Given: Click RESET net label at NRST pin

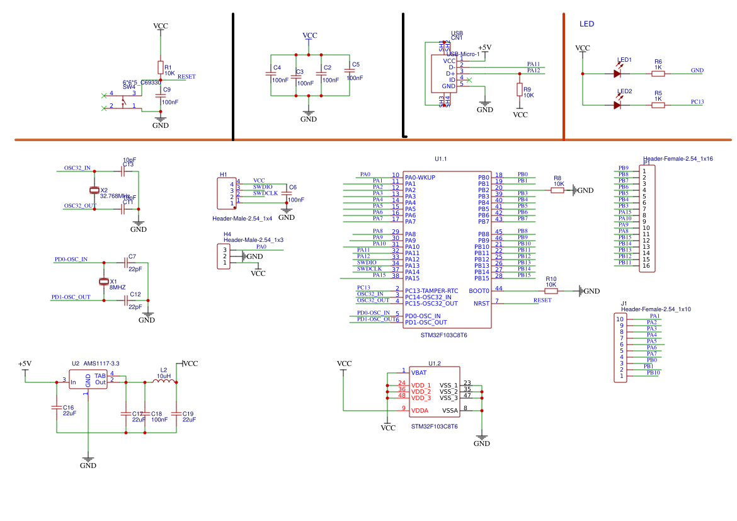Looking at the screenshot, I should point(542,300).
